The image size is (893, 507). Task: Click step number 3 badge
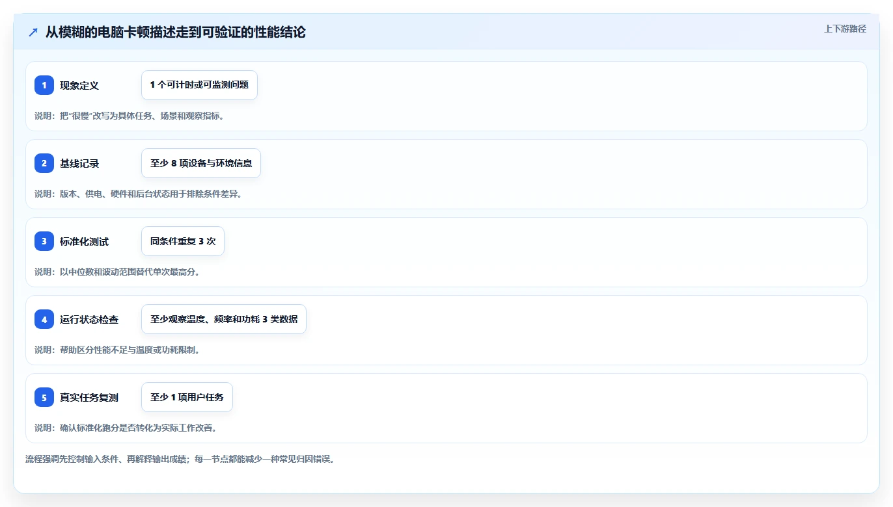pos(44,241)
